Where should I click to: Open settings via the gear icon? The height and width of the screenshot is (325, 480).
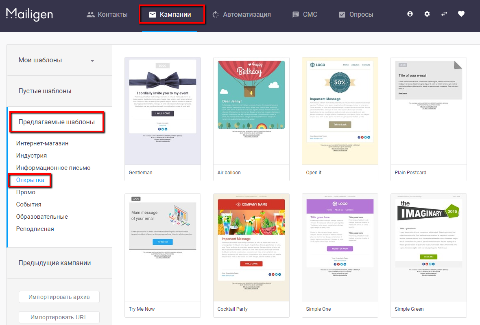[427, 14]
